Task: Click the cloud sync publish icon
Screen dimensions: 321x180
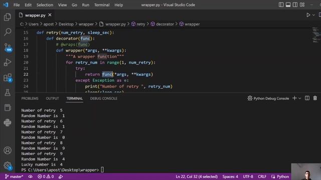Action: pyautogui.click(x=30, y=176)
